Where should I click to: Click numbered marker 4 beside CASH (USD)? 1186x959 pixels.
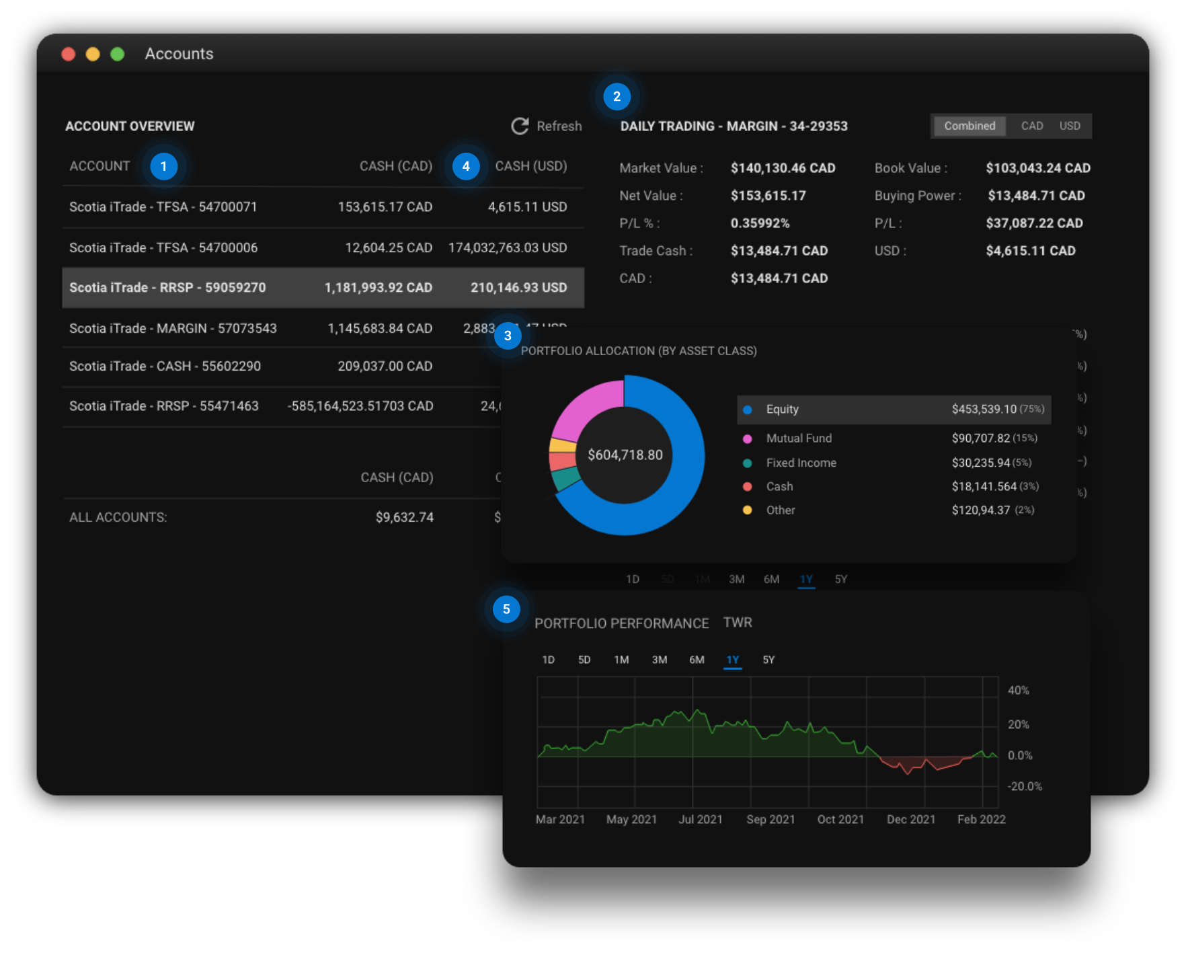(x=466, y=166)
